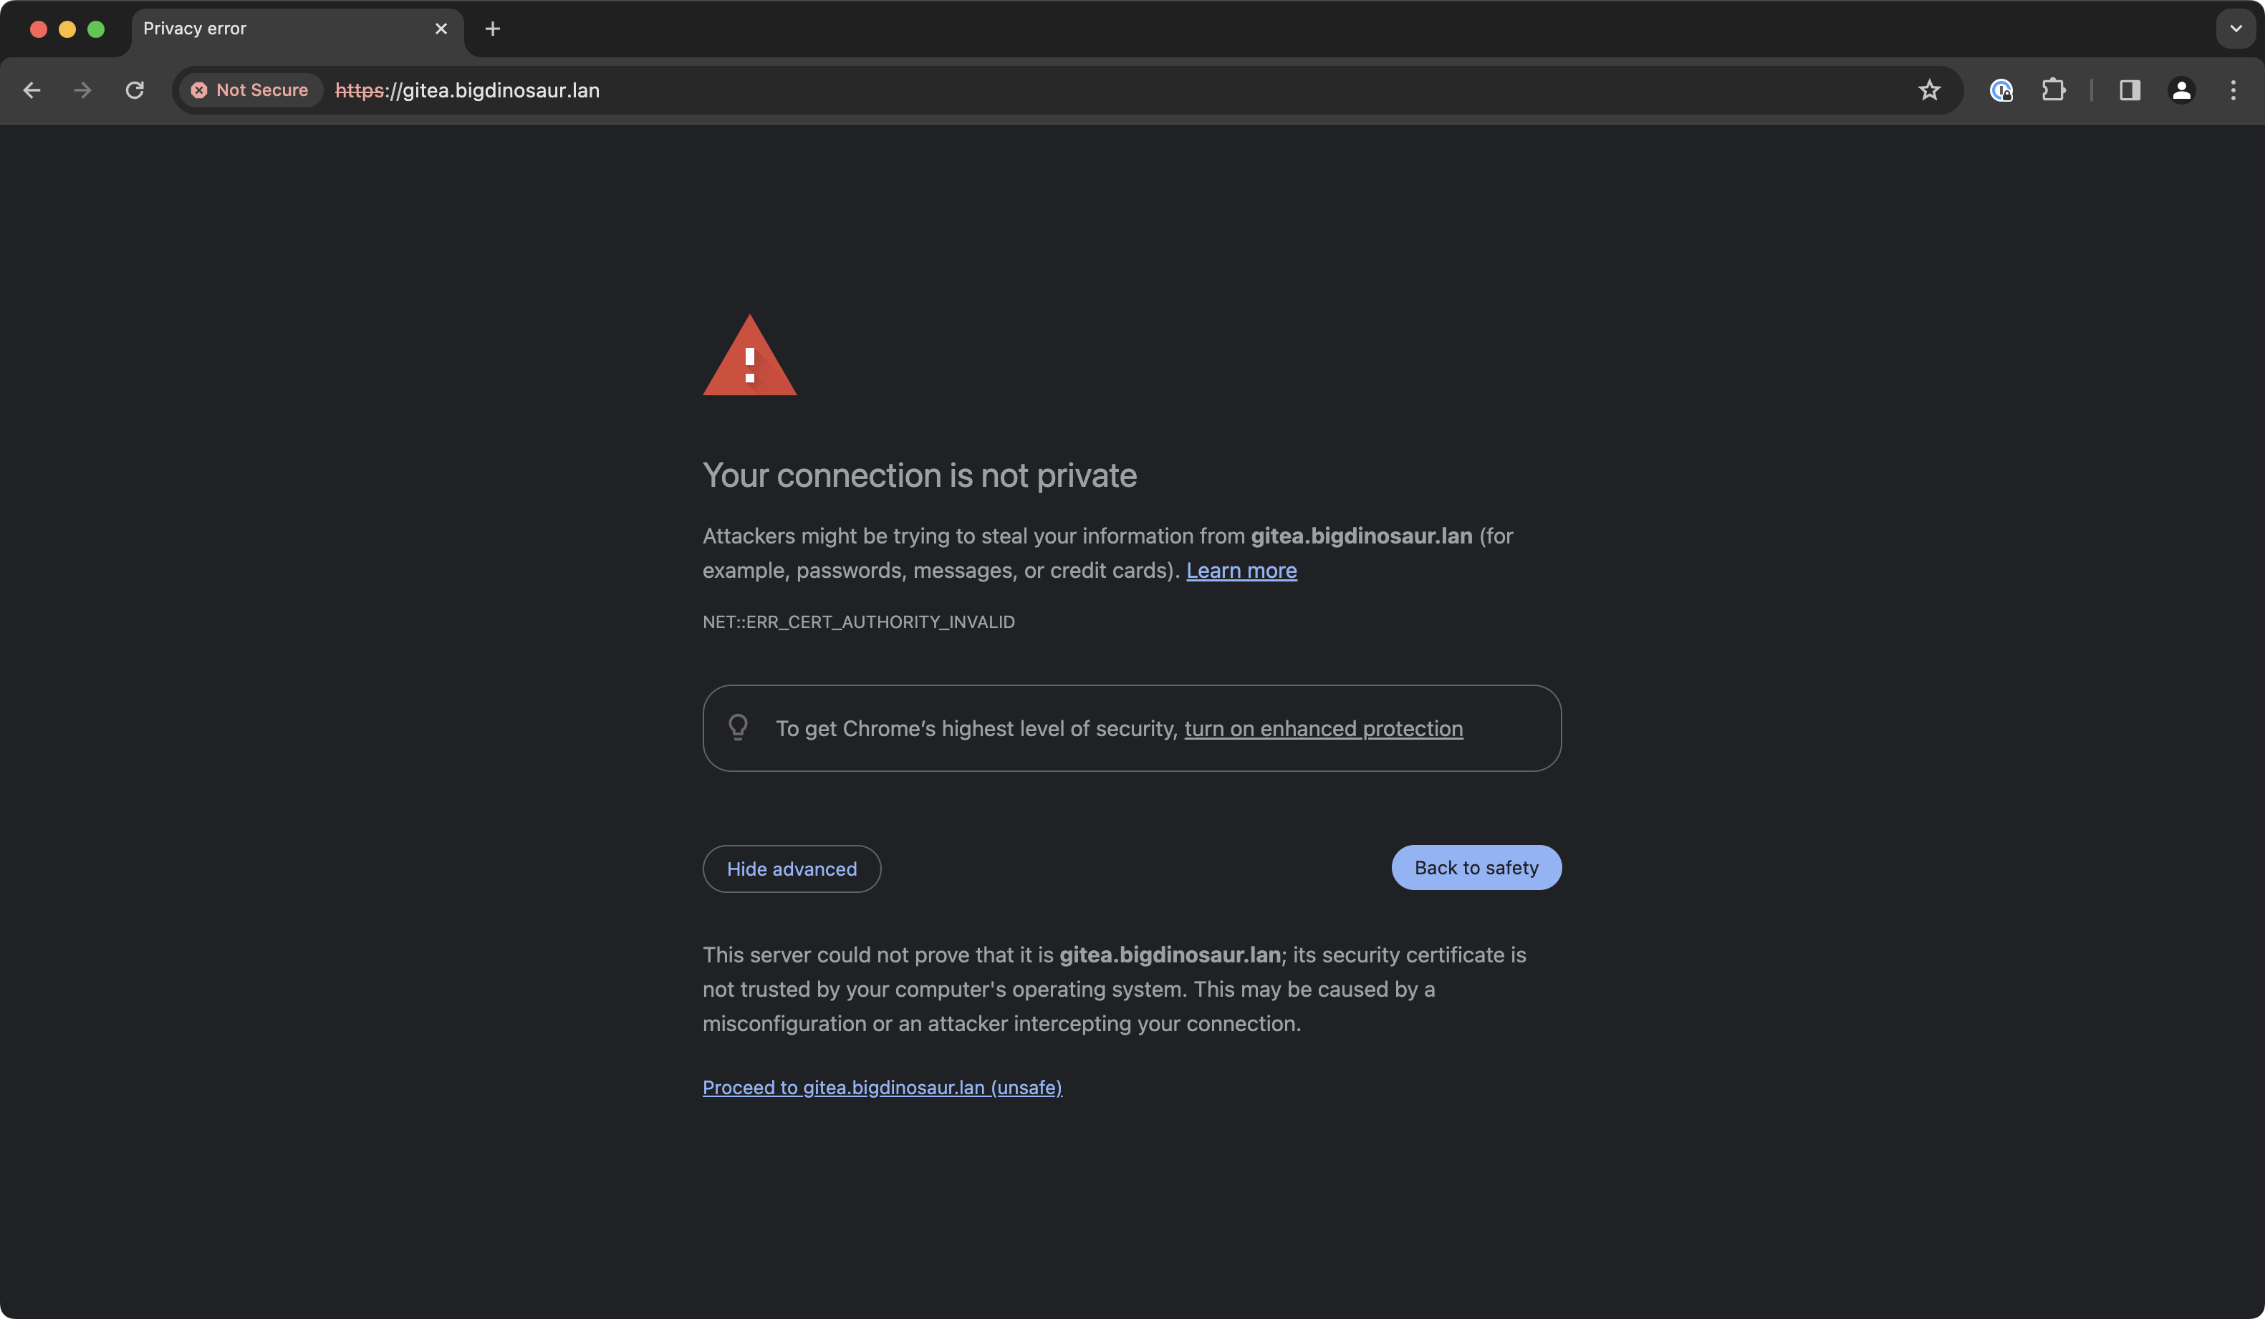The width and height of the screenshot is (2265, 1319).
Task: Click turn on enhanced protection link
Action: 1323,729
